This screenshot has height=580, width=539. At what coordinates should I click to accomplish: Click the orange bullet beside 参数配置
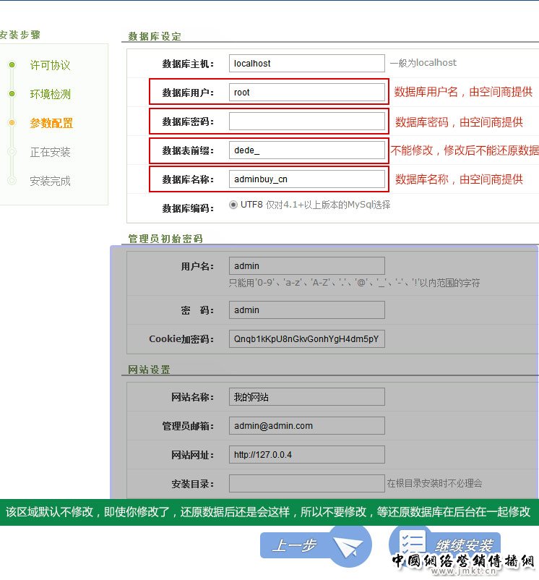coord(12,123)
